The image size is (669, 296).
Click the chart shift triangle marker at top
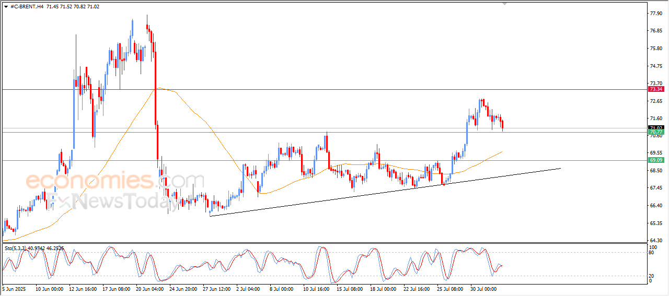pos(504,4)
